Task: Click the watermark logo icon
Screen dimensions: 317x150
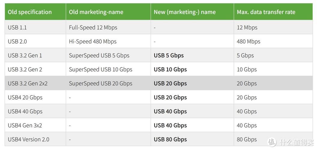Action: click(x=272, y=142)
